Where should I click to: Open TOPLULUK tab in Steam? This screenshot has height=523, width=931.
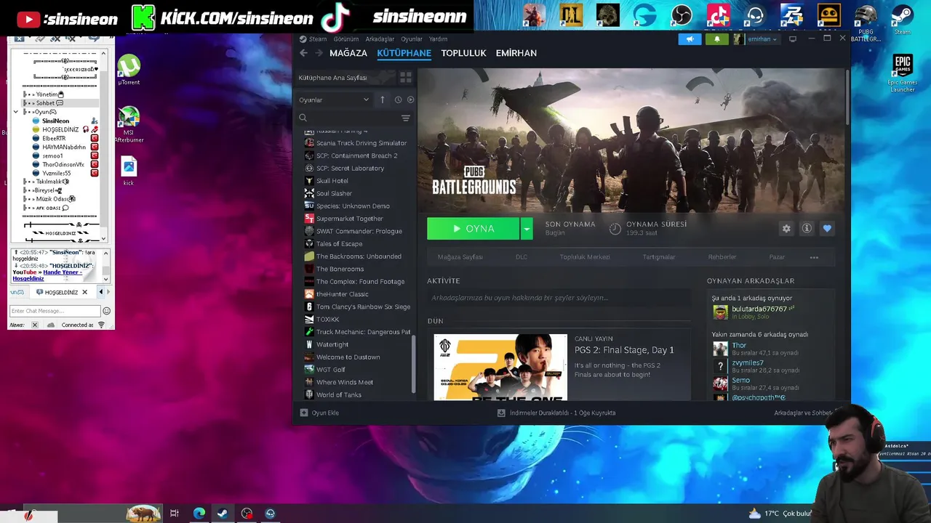[x=463, y=53]
